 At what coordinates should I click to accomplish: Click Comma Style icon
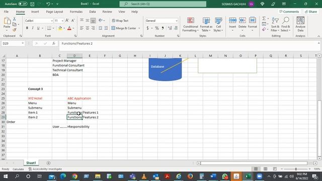pos(163,28)
